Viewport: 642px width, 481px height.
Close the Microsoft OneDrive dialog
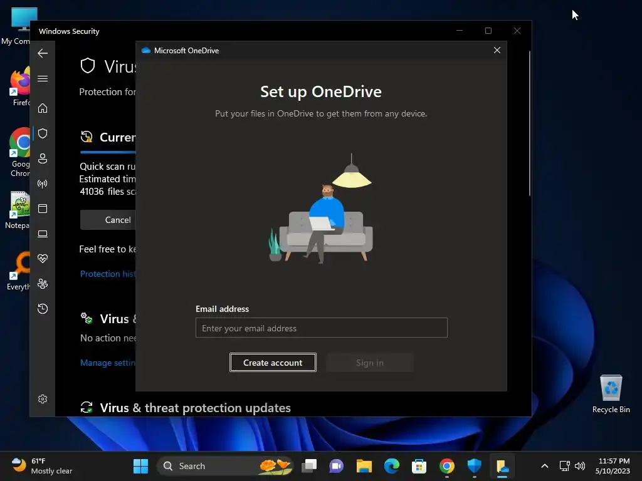(x=497, y=50)
